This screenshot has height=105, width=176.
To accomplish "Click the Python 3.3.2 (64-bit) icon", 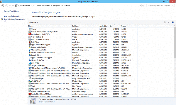I will 30,47.
